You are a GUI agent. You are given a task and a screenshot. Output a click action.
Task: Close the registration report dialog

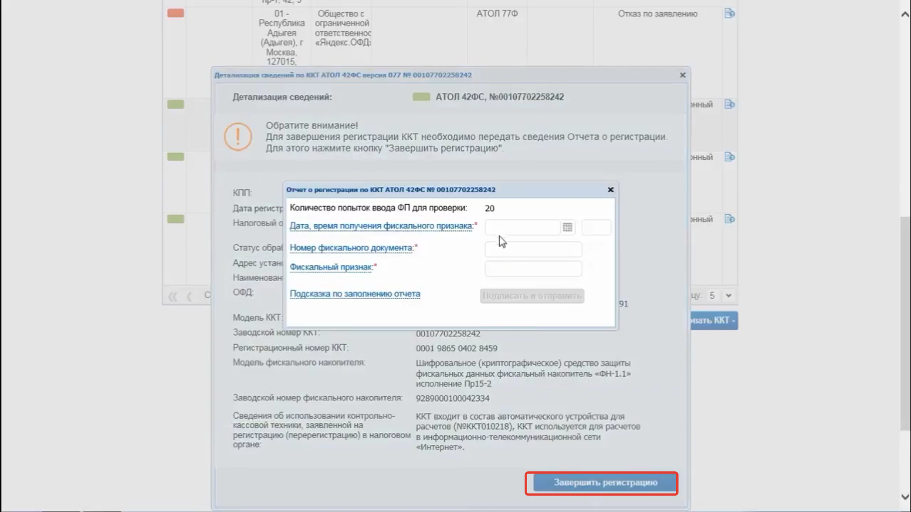click(x=611, y=190)
